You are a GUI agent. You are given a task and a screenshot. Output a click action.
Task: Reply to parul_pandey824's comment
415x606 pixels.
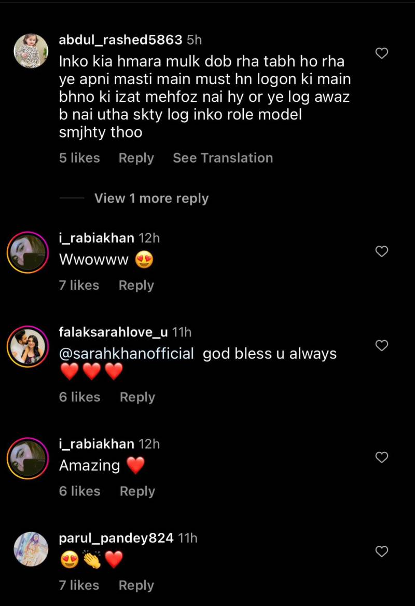coord(136,586)
